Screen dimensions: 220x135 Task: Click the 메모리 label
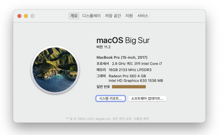(101, 70)
